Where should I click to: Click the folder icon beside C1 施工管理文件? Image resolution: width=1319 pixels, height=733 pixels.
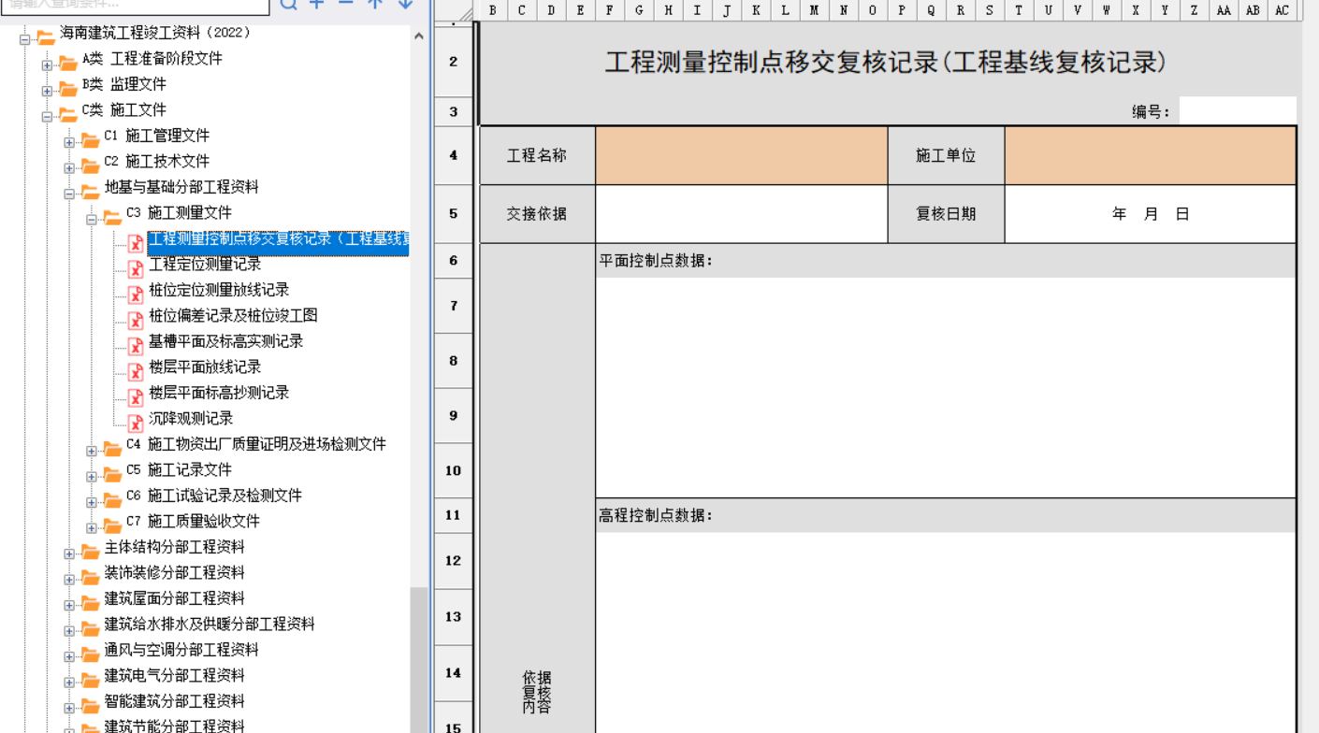(90, 140)
